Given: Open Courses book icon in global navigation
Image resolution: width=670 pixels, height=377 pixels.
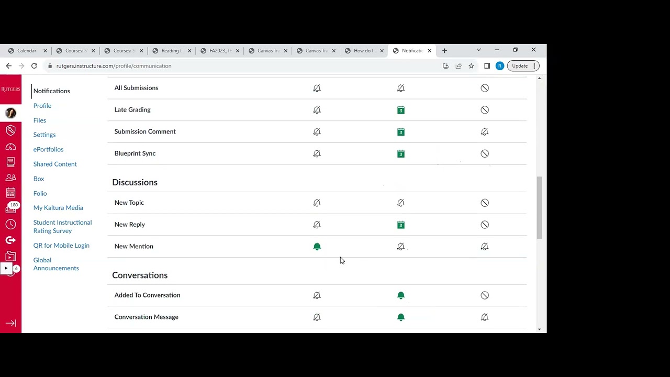Looking at the screenshot, I should coord(10,162).
